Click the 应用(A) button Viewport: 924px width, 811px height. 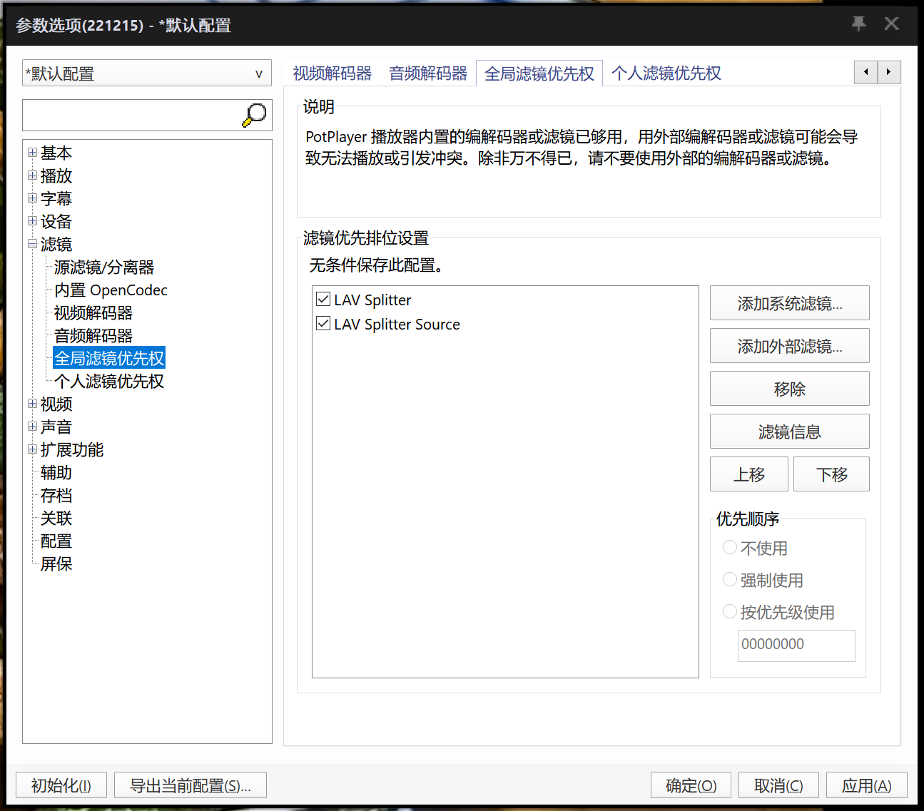(x=866, y=785)
